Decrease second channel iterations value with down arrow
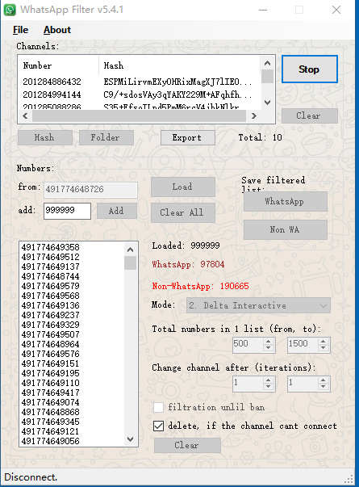Image resolution: width=359 pixels, height=487 pixels. click(324, 387)
